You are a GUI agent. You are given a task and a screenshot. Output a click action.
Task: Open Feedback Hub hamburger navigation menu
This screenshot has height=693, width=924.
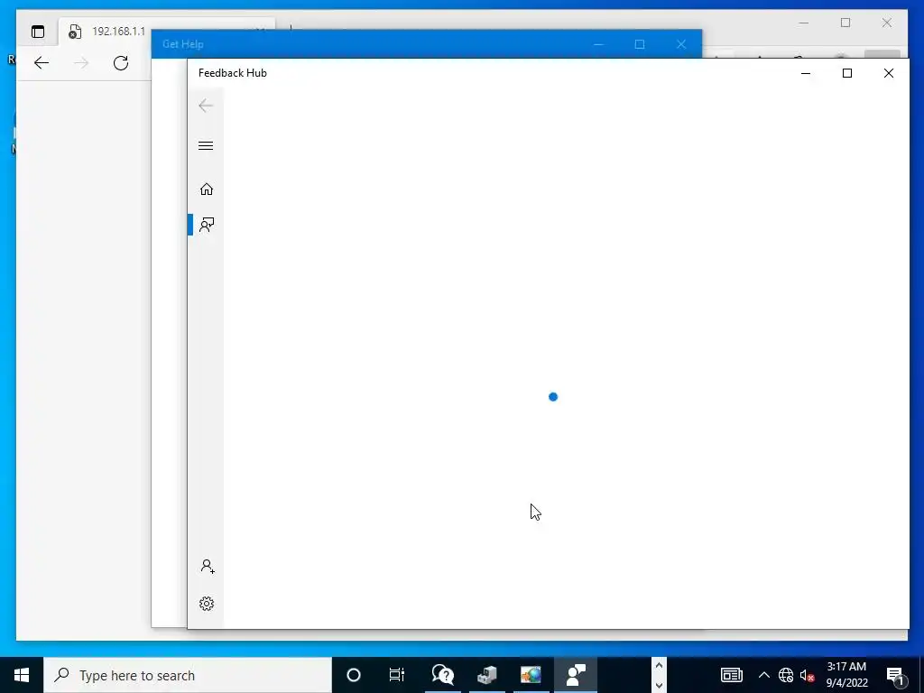(x=206, y=145)
